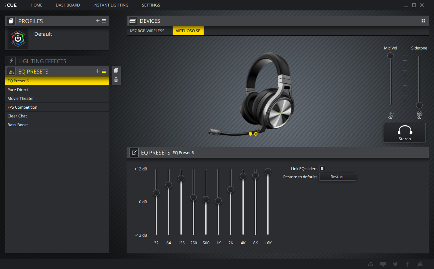Viewport: 434px width, 269px height.
Task: Click the edit EQ preset pencil icon
Action: point(134,152)
